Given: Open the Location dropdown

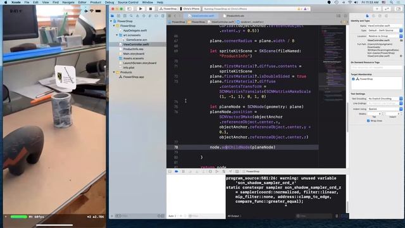Looking at the screenshot, I should 385,36.
